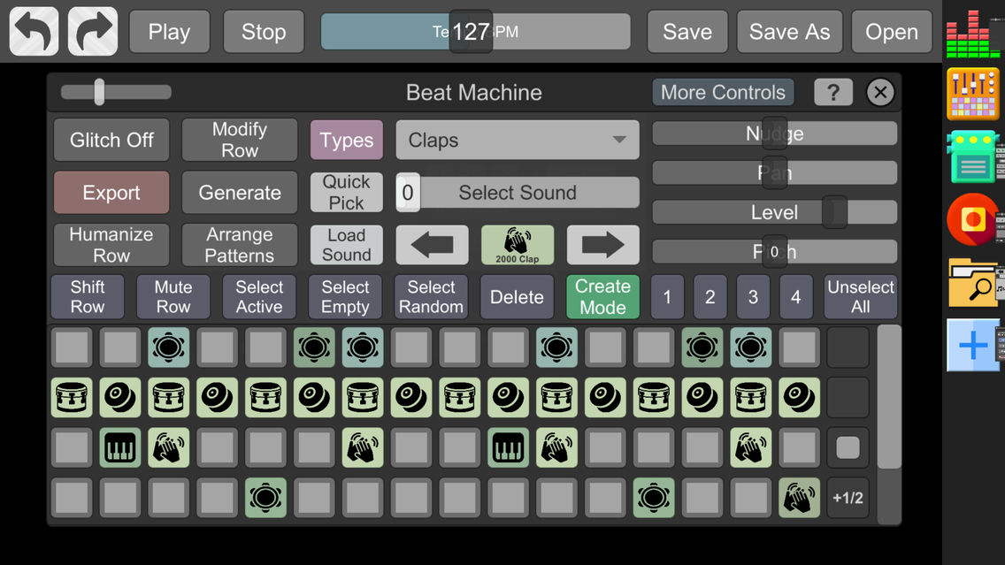Enable the empty first step in bottom row
Screen dimensions: 1005x565
point(72,497)
